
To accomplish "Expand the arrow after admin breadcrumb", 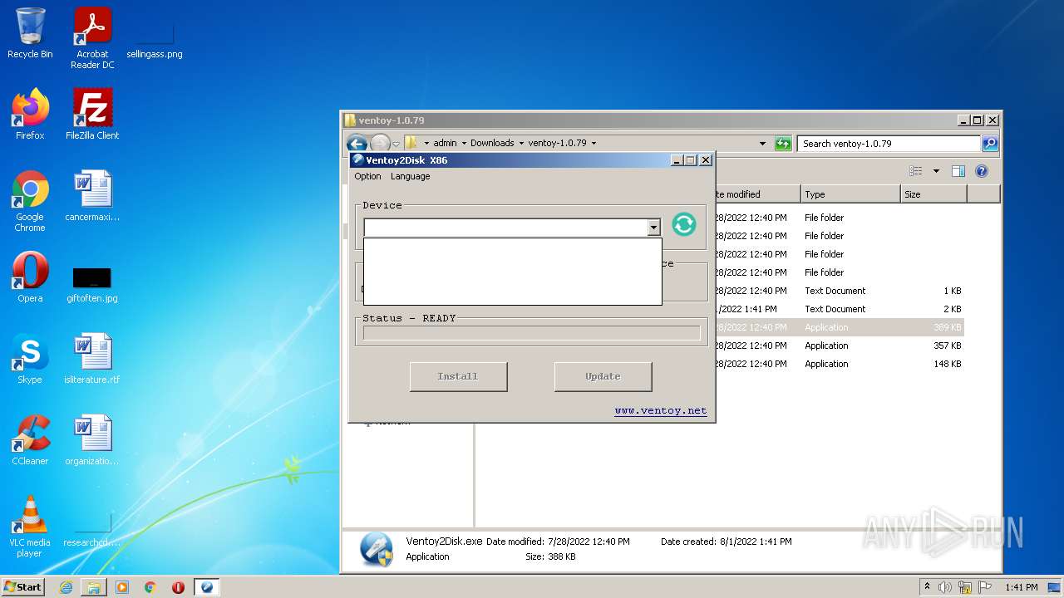I will click(464, 143).
